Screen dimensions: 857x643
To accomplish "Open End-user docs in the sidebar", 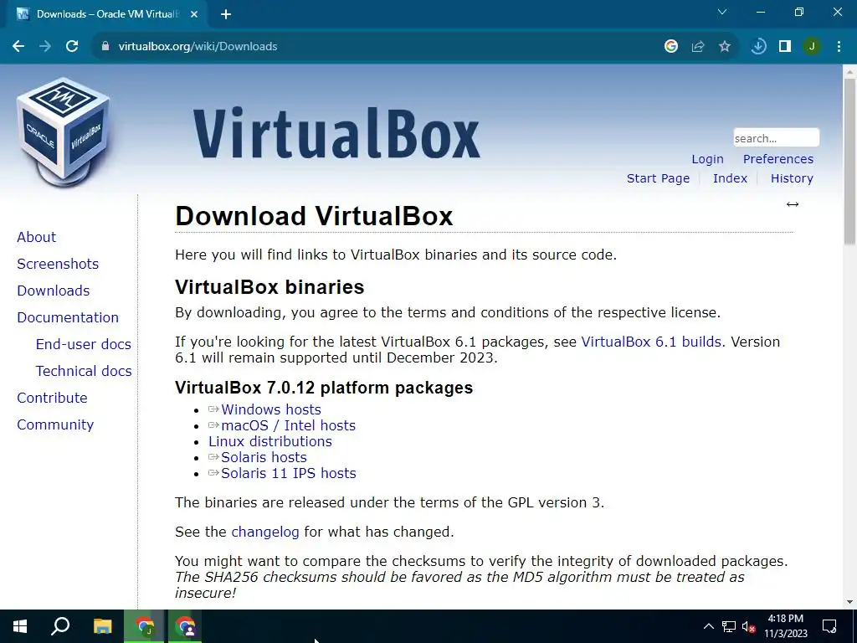I will 84,344.
